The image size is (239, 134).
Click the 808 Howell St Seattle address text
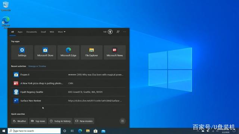pyautogui.click(x=85, y=92)
